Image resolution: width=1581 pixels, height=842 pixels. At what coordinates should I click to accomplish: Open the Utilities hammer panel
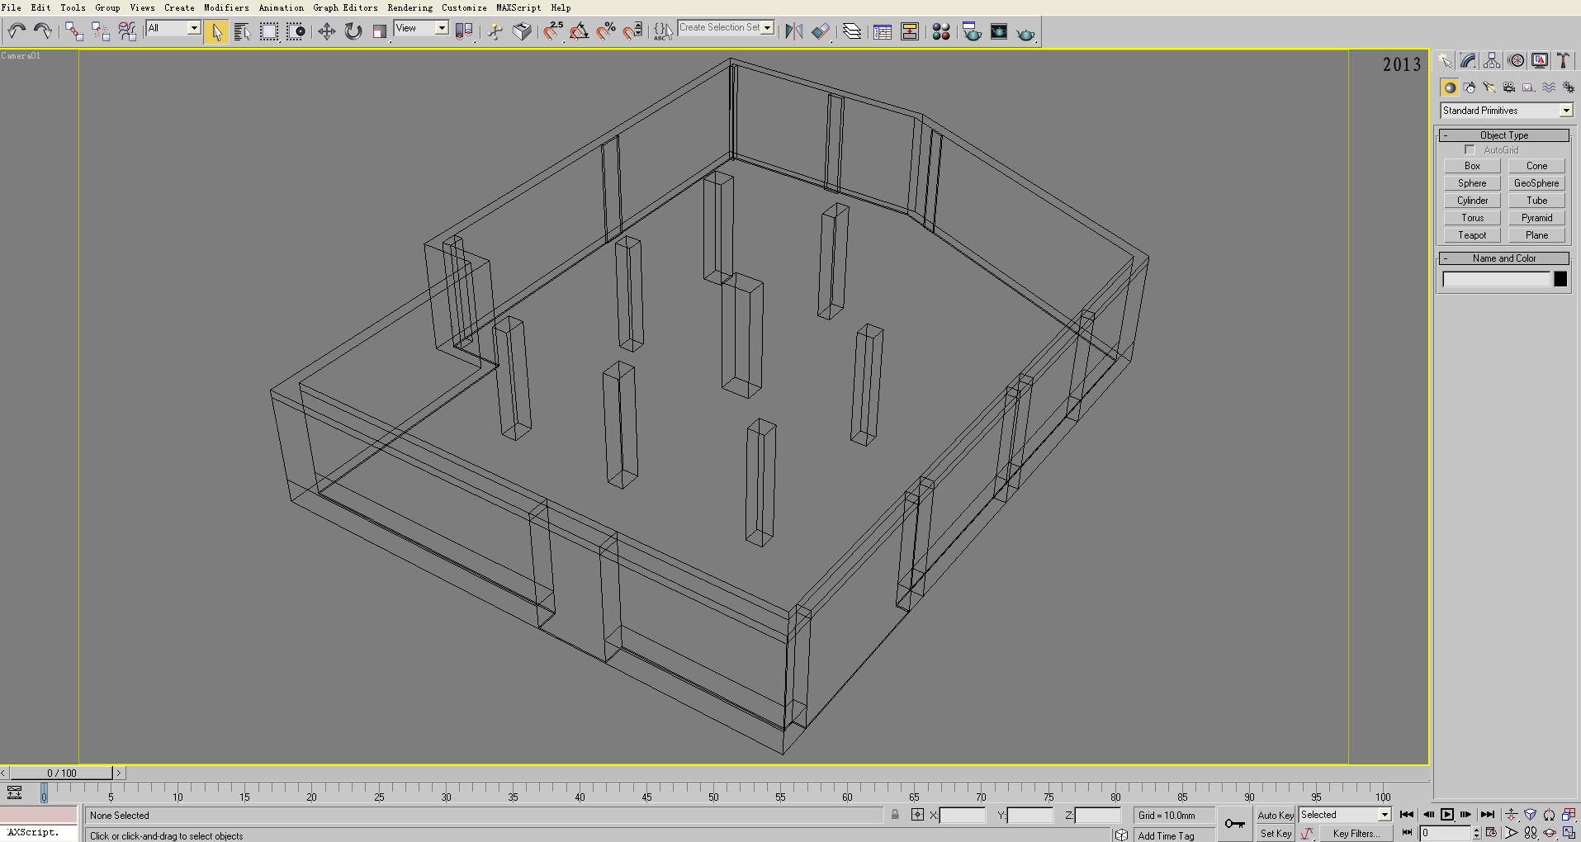click(1563, 60)
